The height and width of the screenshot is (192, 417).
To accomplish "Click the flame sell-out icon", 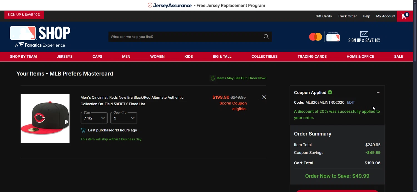I will pos(213,78).
